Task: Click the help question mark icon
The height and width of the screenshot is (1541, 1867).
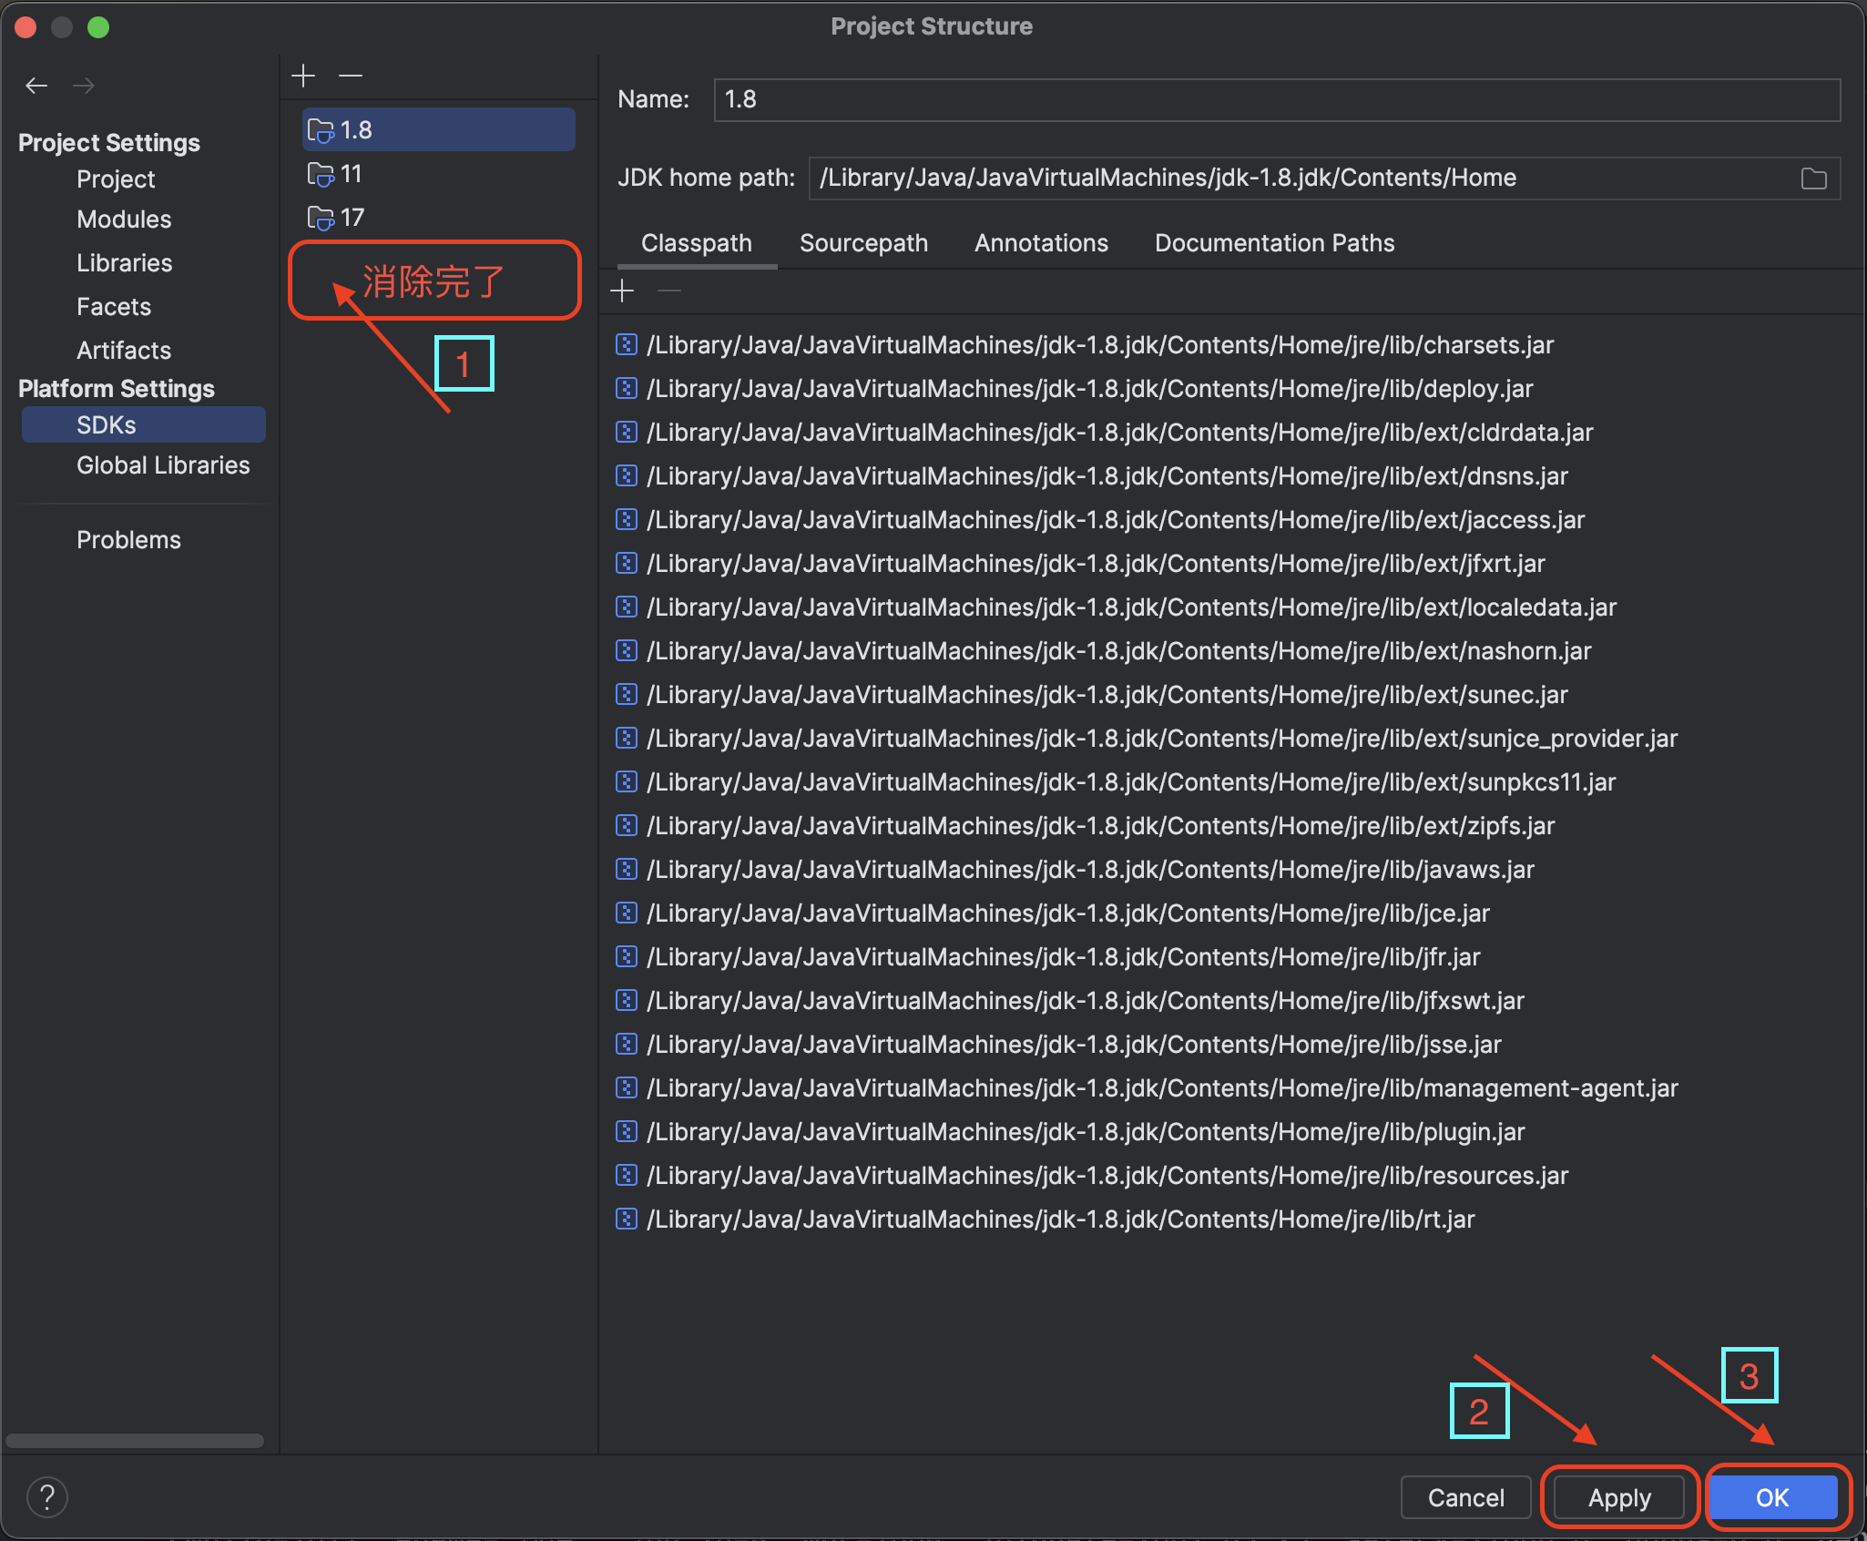Action: tap(47, 1496)
